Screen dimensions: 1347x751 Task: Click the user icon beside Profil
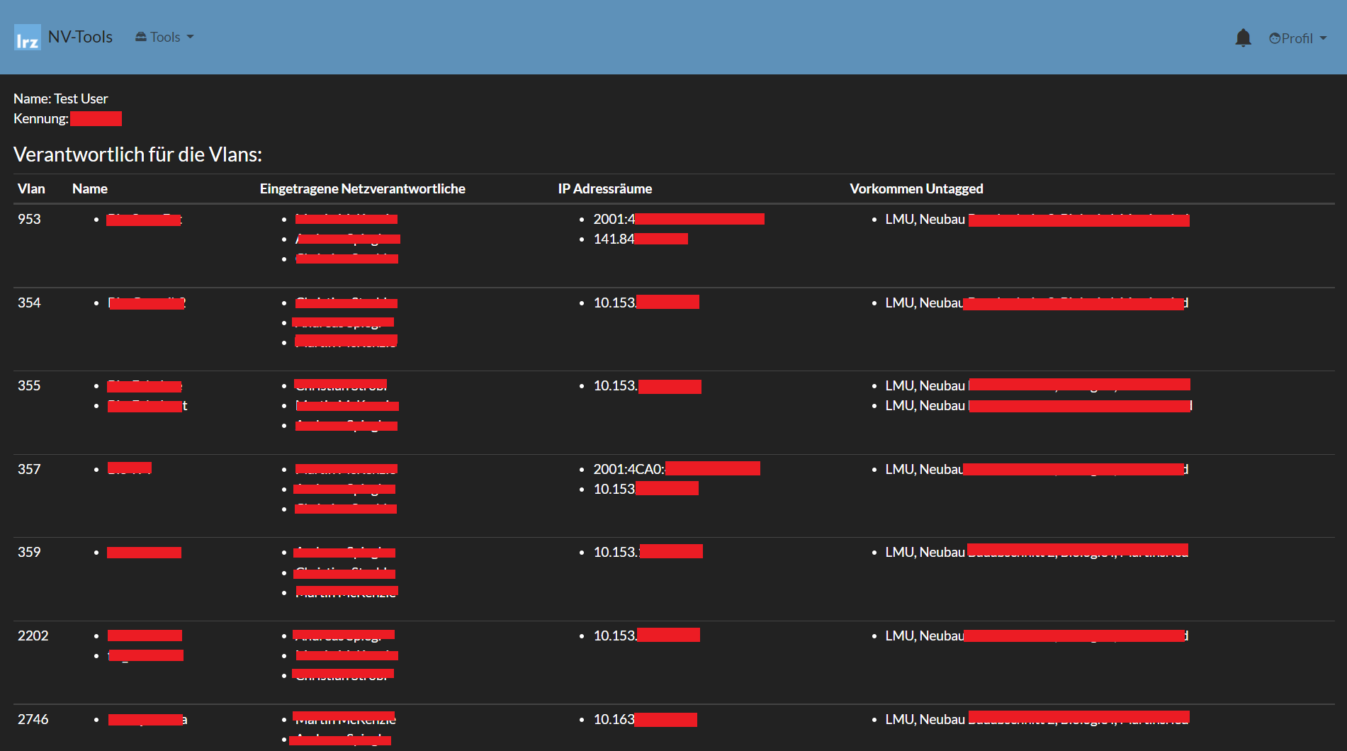click(x=1275, y=38)
